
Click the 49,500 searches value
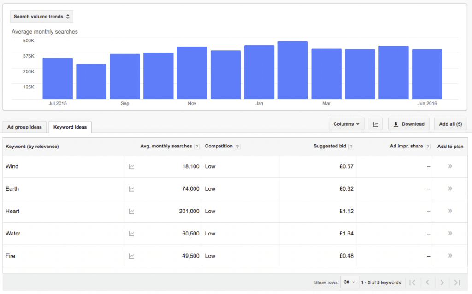[x=190, y=256]
